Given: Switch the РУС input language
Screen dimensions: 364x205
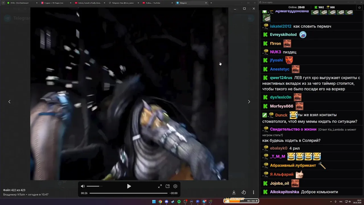Looking at the screenshot, I should pyautogui.click(x=341, y=202).
